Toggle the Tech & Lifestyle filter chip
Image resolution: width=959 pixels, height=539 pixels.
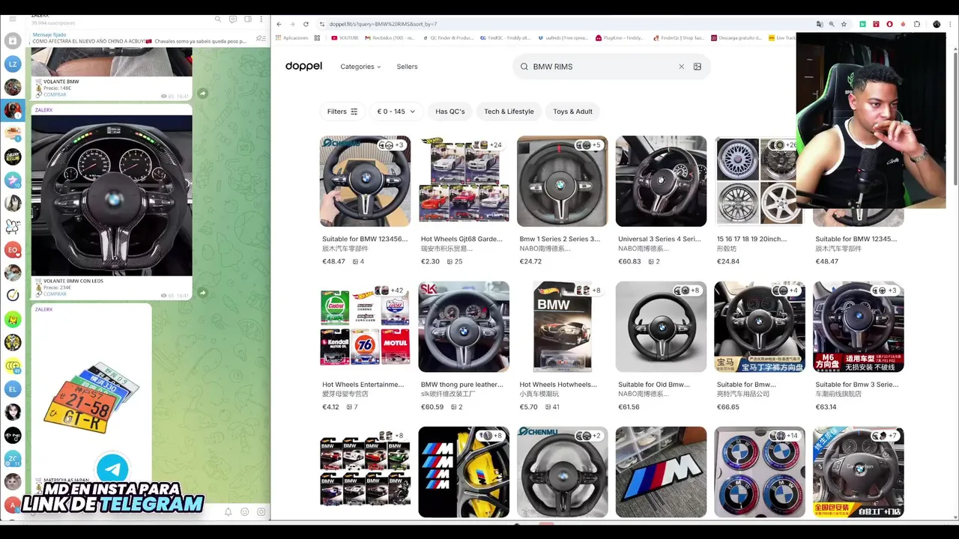(509, 112)
